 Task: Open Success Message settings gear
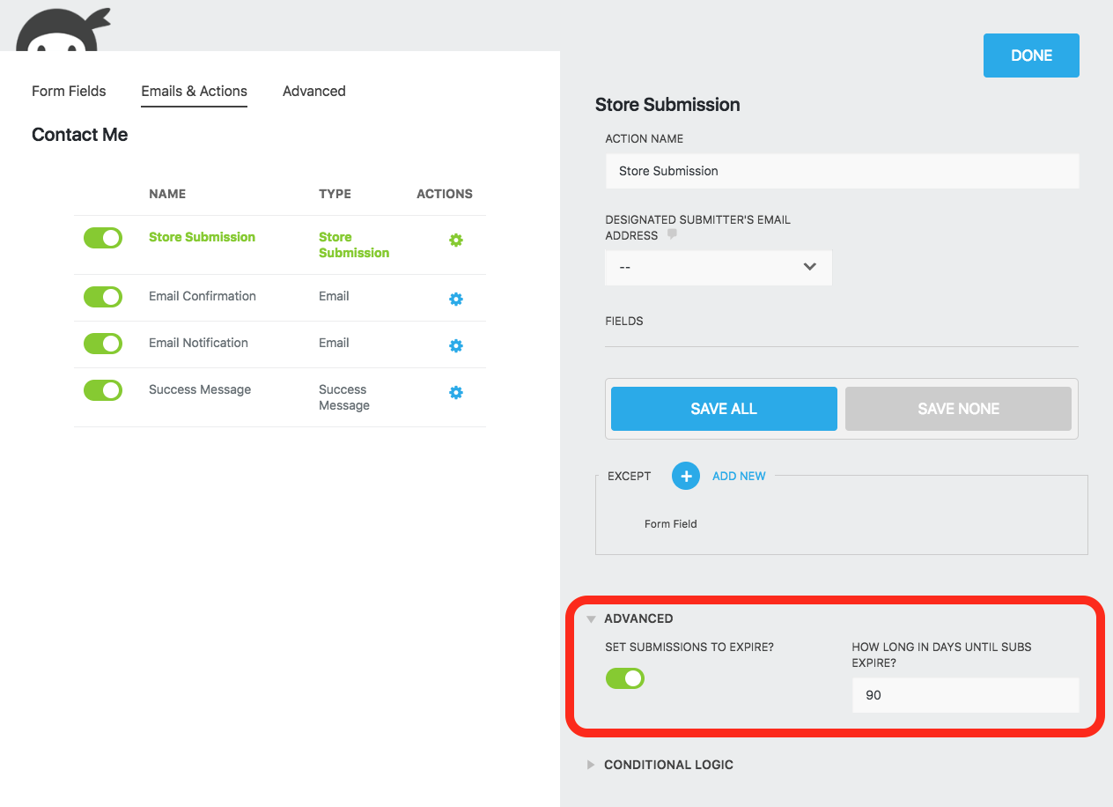[x=456, y=392]
